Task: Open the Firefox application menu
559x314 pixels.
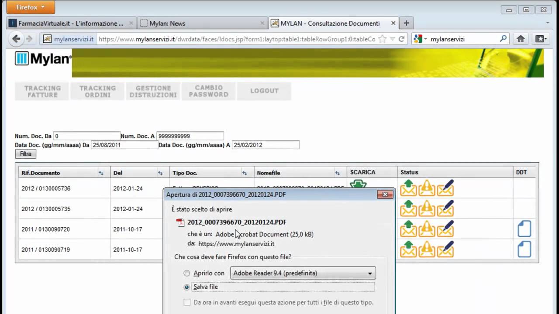Action: (31, 7)
